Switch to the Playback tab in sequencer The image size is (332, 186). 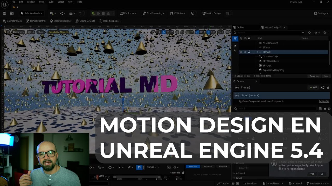coord(223,167)
